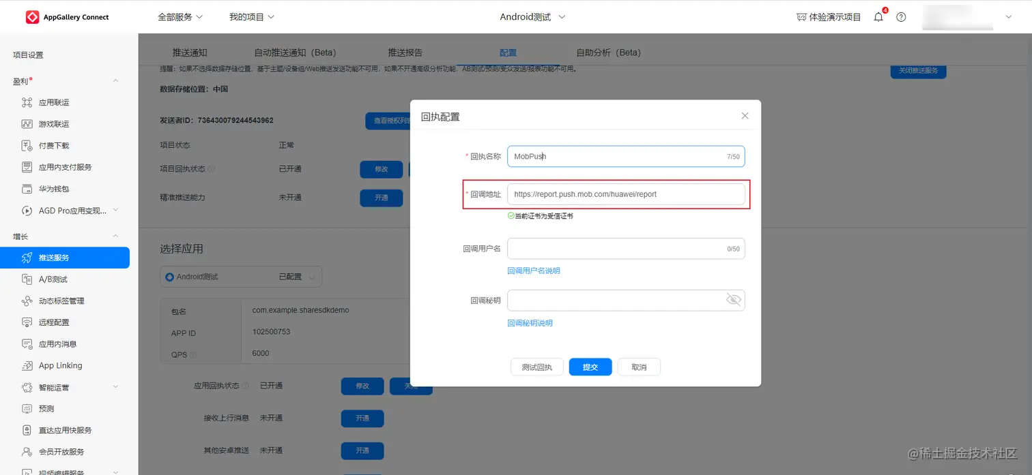Click the 应用联运 sidebar icon

tap(27, 103)
